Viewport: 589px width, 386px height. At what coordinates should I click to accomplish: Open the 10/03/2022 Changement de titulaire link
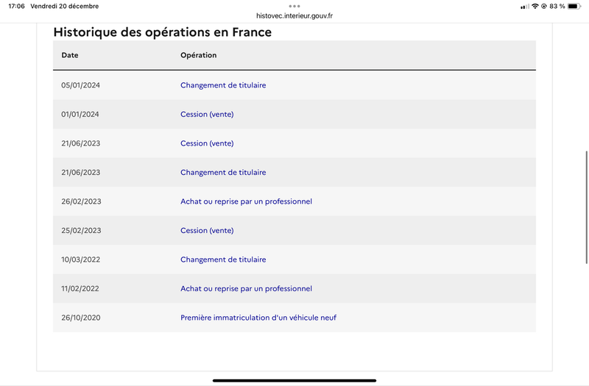tap(223, 260)
